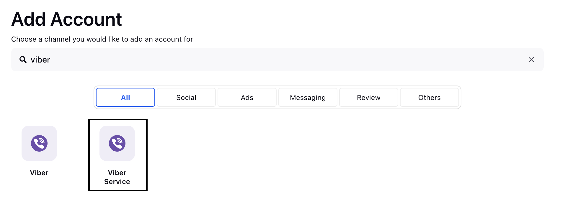Viewport: 565px width, 210px height.
Task: Switch to the Social tab
Action: tap(186, 97)
